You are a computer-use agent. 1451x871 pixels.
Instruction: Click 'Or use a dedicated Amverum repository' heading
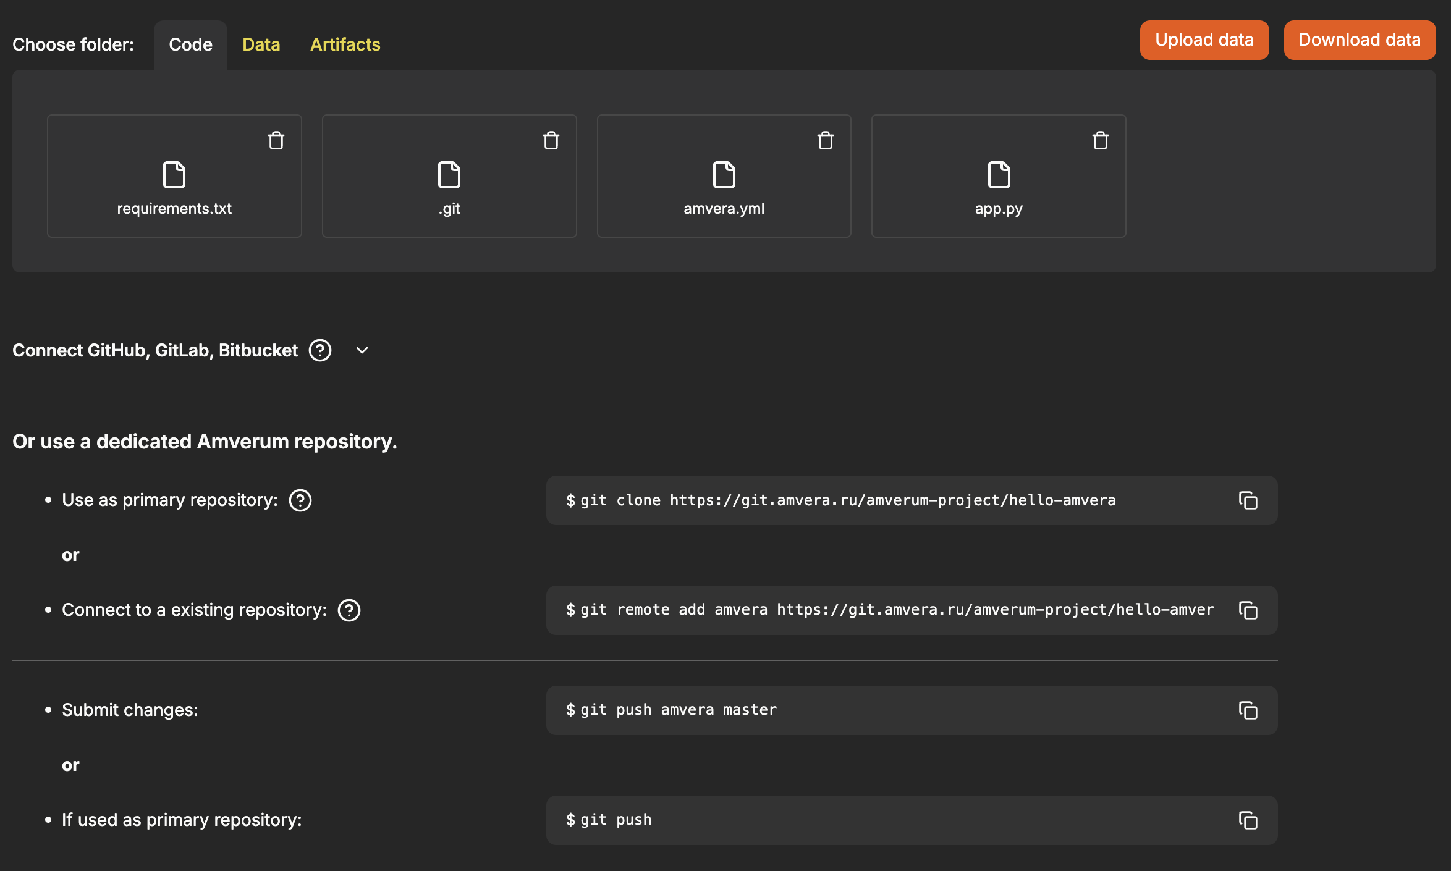point(205,442)
